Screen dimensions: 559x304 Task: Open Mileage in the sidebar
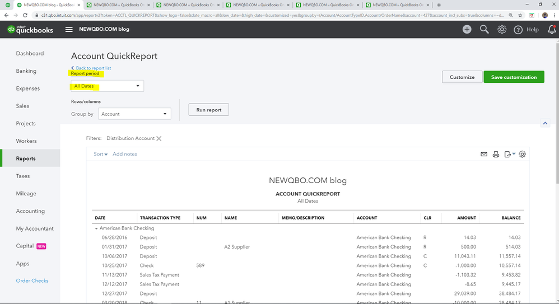point(26,194)
